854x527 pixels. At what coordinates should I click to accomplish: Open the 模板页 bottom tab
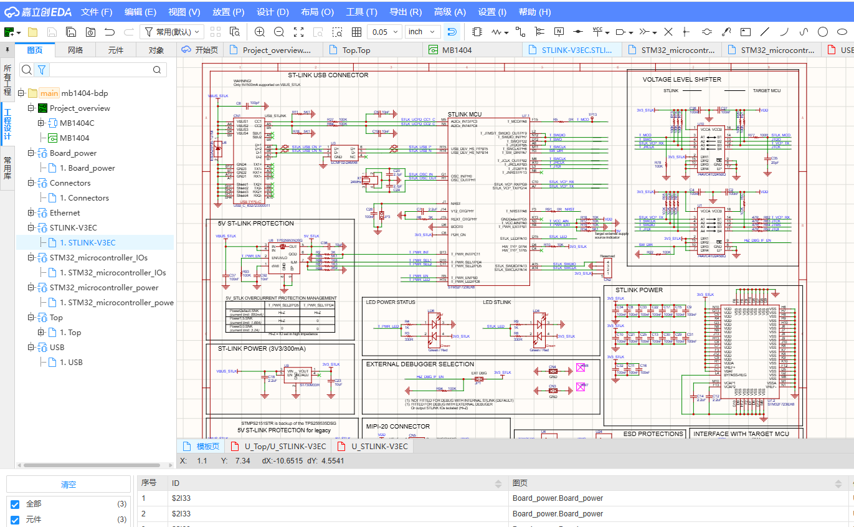[x=202, y=446]
